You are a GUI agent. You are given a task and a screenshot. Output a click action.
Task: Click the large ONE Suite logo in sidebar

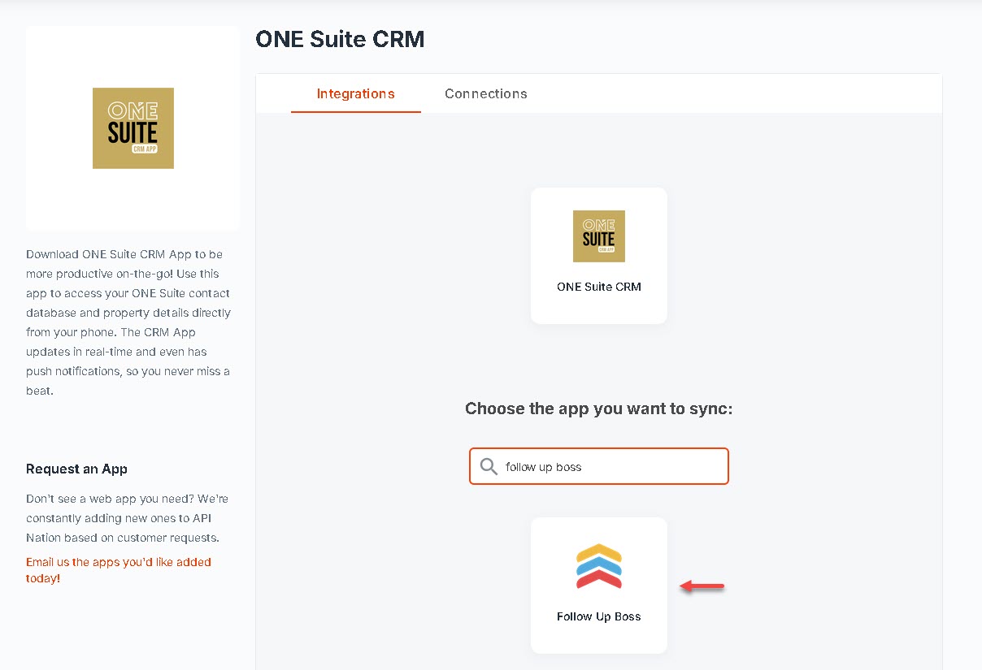(x=133, y=128)
